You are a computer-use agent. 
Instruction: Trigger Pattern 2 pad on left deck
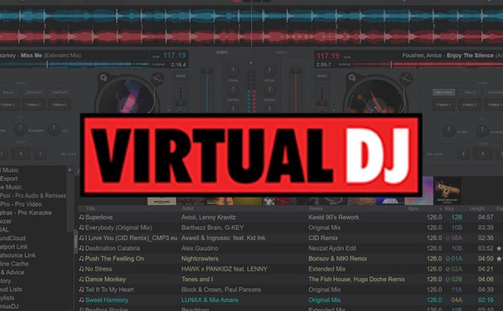[9, 105]
